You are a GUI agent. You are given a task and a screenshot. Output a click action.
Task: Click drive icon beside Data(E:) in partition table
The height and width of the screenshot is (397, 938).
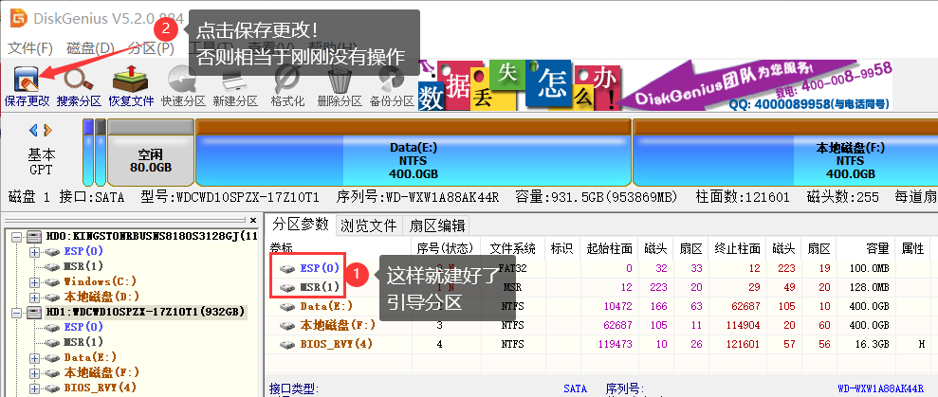(x=287, y=307)
